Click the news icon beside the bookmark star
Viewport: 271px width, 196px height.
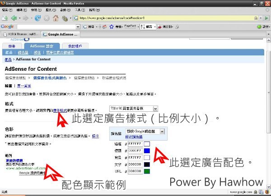coord(104,27)
